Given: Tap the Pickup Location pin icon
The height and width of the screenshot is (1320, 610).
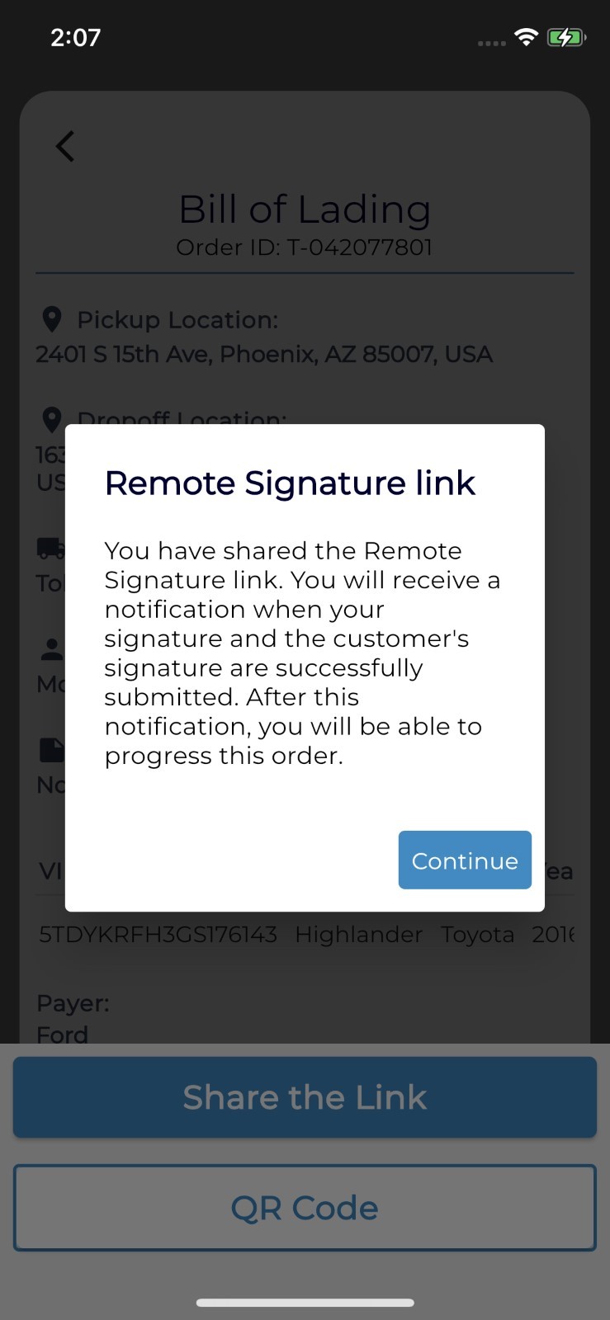Looking at the screenshot, I should pyautogui.click(x=52, y=319).
